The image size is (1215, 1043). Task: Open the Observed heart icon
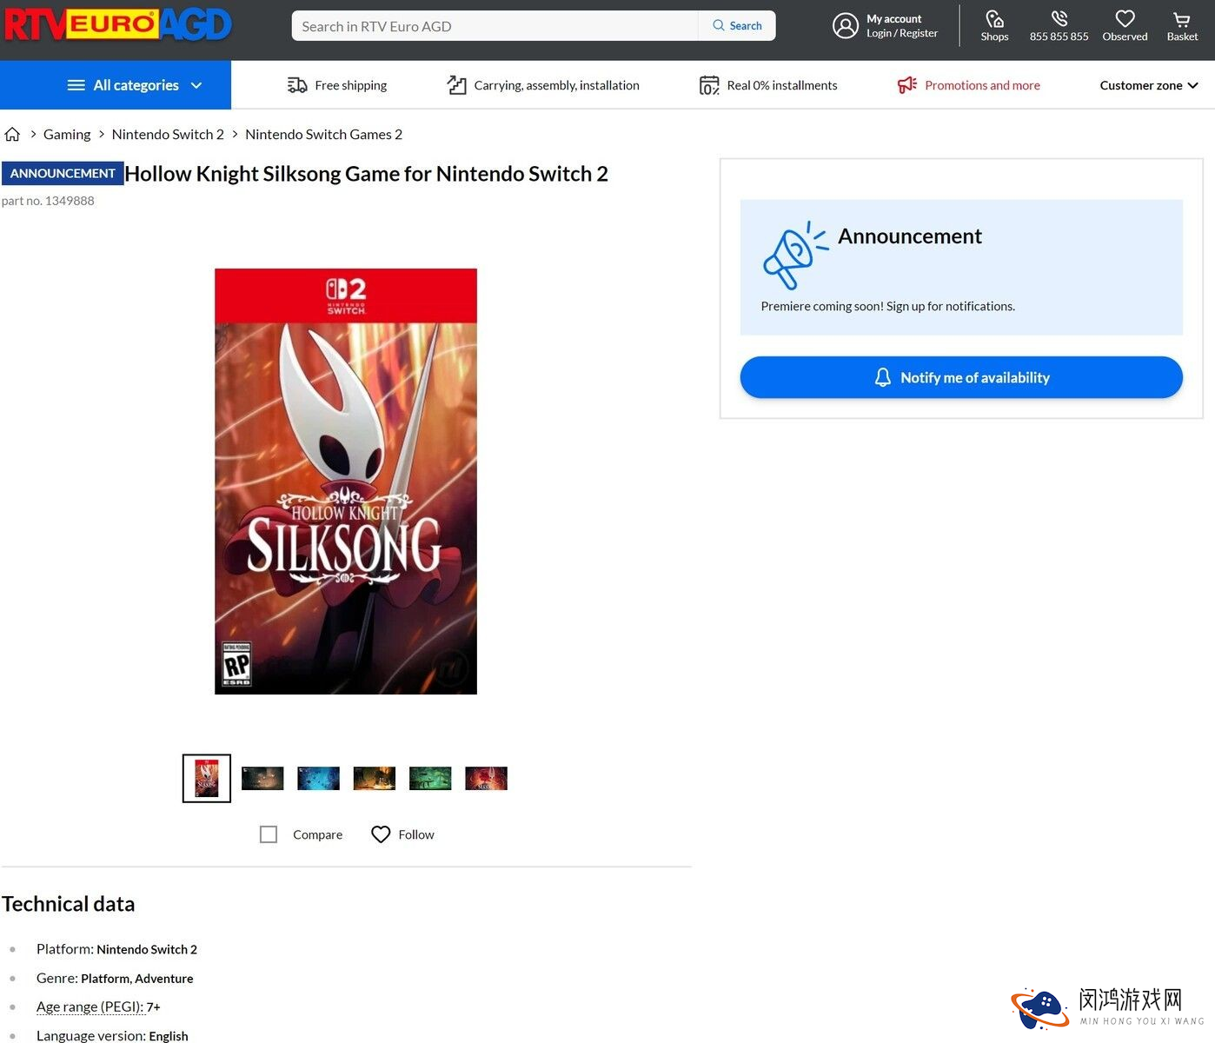coord(1125,19)
